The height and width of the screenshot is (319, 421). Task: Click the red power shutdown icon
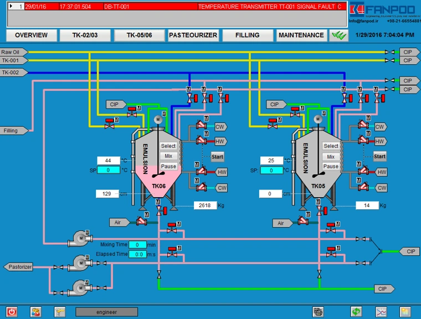(x=12, y=312)
